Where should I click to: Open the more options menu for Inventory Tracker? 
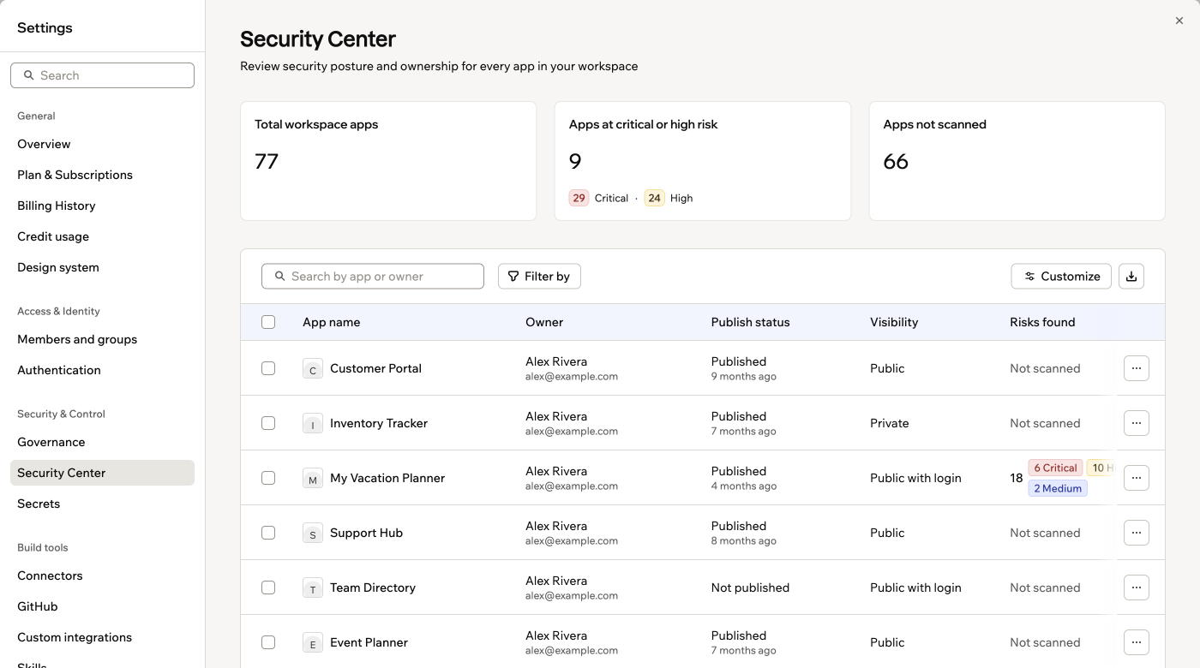(1137, 423)
